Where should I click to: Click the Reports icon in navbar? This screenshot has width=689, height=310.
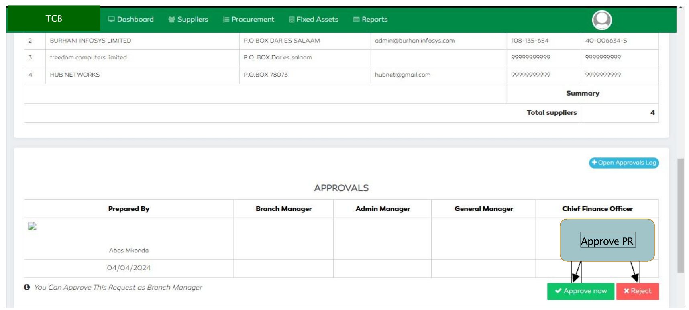tap(356, 19)
